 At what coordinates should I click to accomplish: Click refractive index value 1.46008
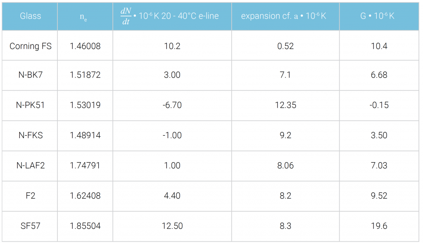click(x=85, y=46)
